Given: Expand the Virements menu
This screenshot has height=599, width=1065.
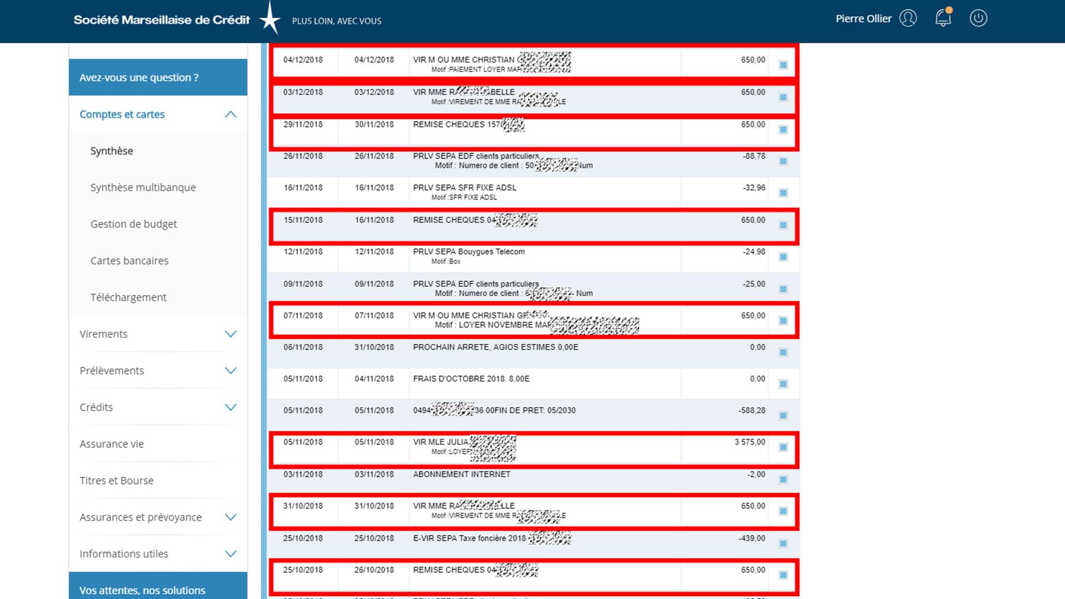Looking at the screenshot, I should (231, 334).
